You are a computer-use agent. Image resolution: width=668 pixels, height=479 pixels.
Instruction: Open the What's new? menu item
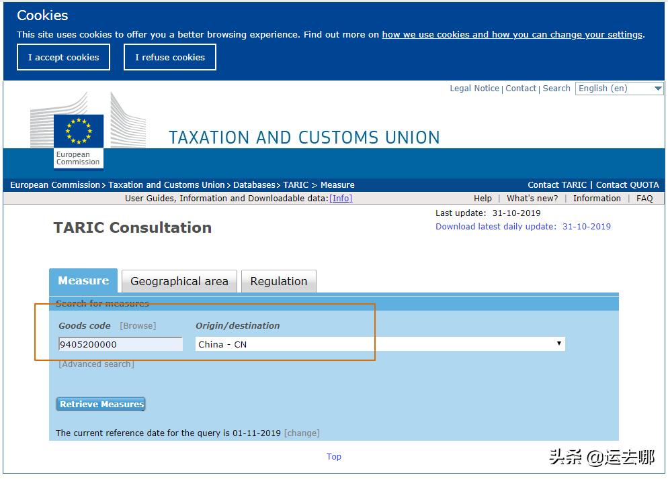click(532, 198)
